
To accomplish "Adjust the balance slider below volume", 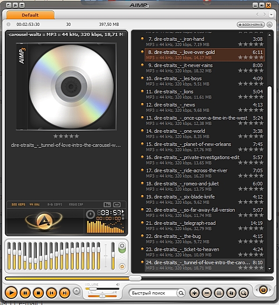I will point(102,296).
